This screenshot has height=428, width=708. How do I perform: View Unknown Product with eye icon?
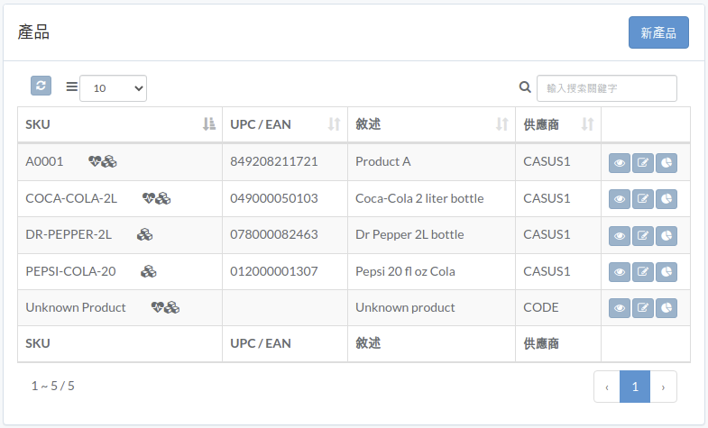pos(620,308)
